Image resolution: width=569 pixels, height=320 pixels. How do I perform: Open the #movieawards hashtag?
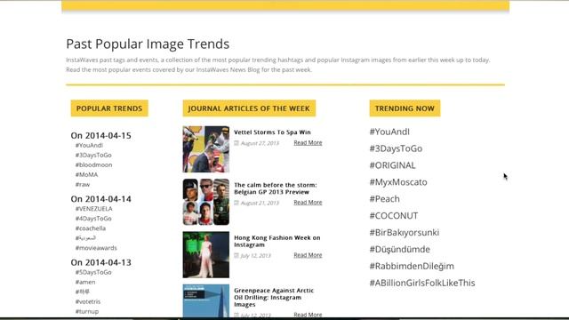96,248
